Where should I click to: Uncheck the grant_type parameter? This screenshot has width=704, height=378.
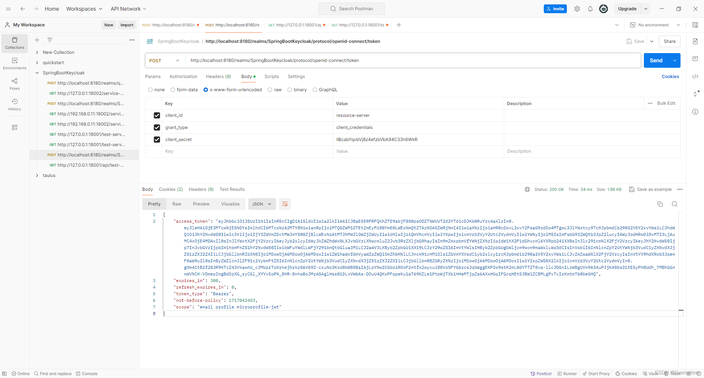[x=157, y=127]
